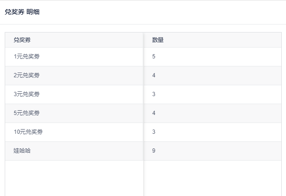Click the blank area right of 兑奖券 明细 title

[163, 12]
